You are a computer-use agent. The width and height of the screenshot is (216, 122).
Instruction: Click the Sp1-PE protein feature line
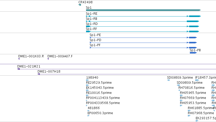(139, 38)
